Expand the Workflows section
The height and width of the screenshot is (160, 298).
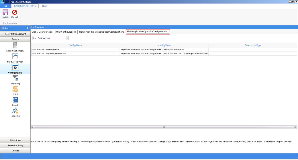click(15, 140)
